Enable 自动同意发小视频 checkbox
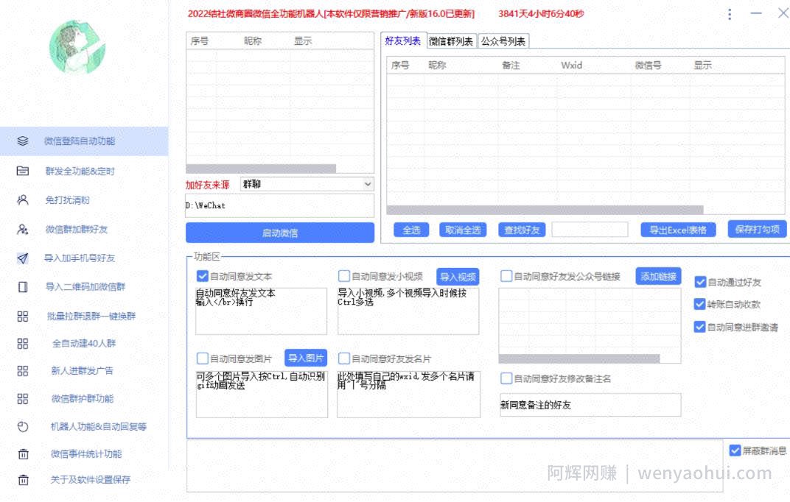This screenshot has height=502, width=790. [x=344, y=275]
